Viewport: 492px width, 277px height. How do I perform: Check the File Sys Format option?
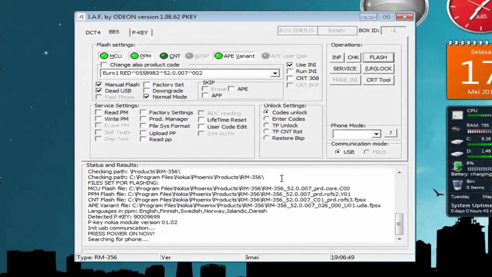point(143,126)
